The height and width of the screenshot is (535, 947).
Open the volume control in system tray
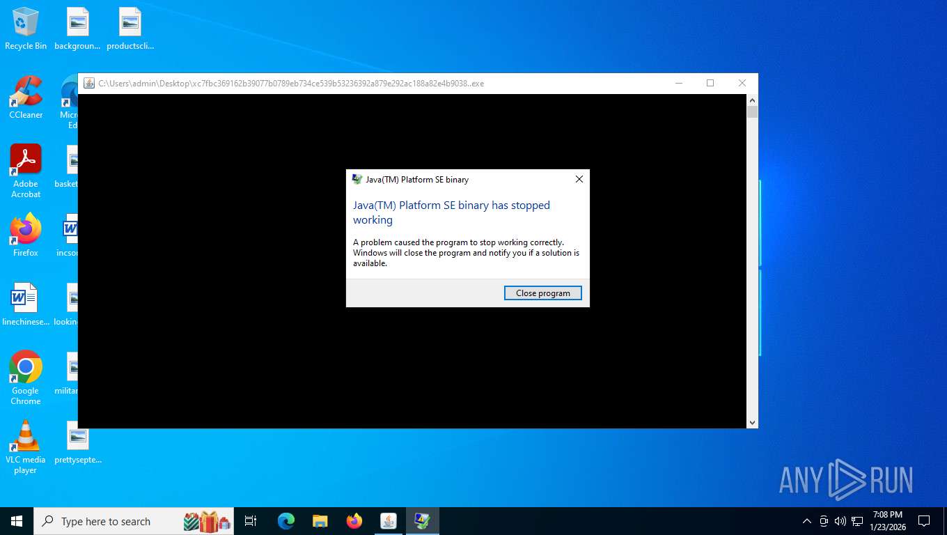pos(840,521)
